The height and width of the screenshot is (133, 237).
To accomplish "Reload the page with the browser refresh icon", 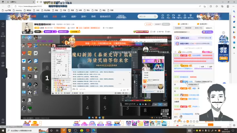I will (9, 6).
